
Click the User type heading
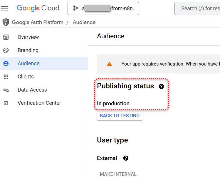(x=112, y=140)
